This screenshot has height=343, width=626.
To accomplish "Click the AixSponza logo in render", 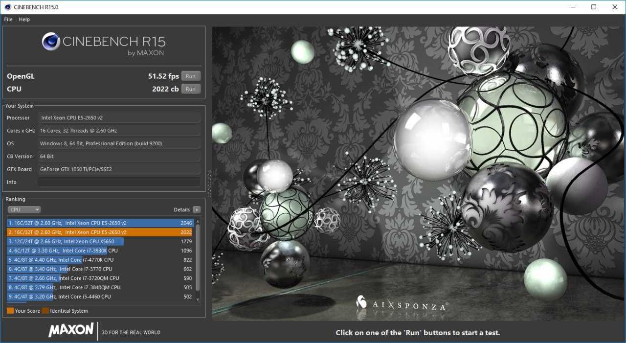I will click(402, 304).
